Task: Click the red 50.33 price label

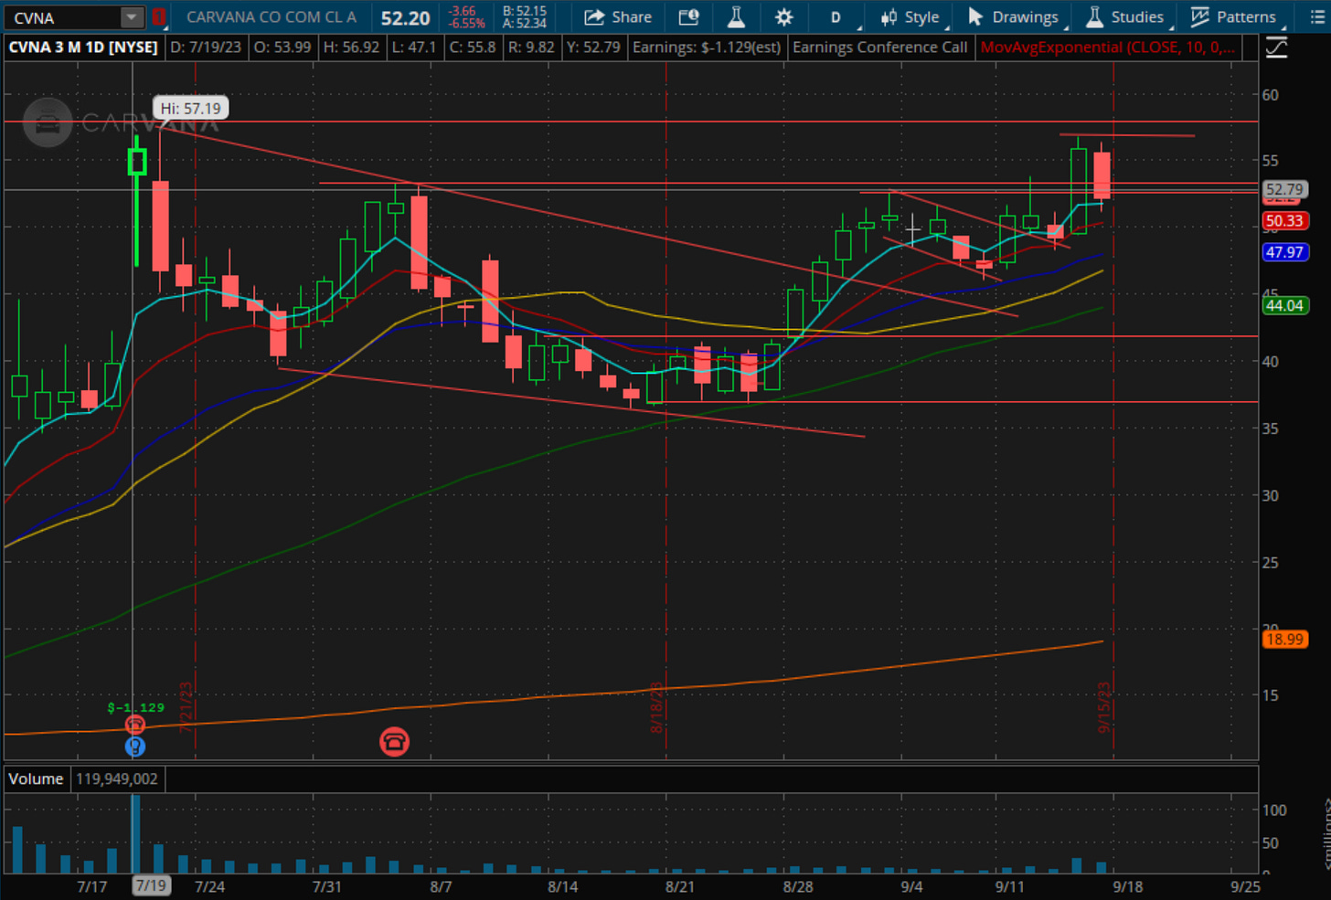Action: click(x=1284, y=220)
